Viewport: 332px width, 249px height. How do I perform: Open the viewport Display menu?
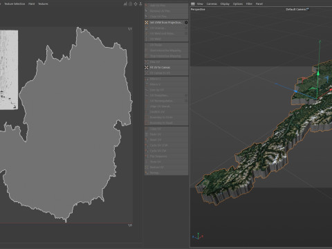tap(225, 4)
